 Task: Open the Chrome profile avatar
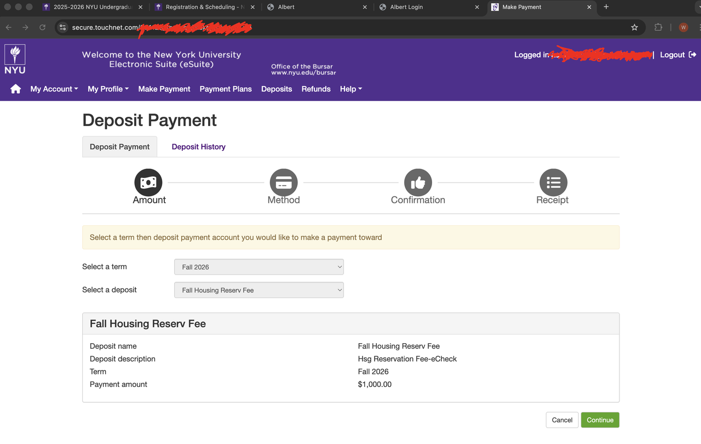(683, 27)
